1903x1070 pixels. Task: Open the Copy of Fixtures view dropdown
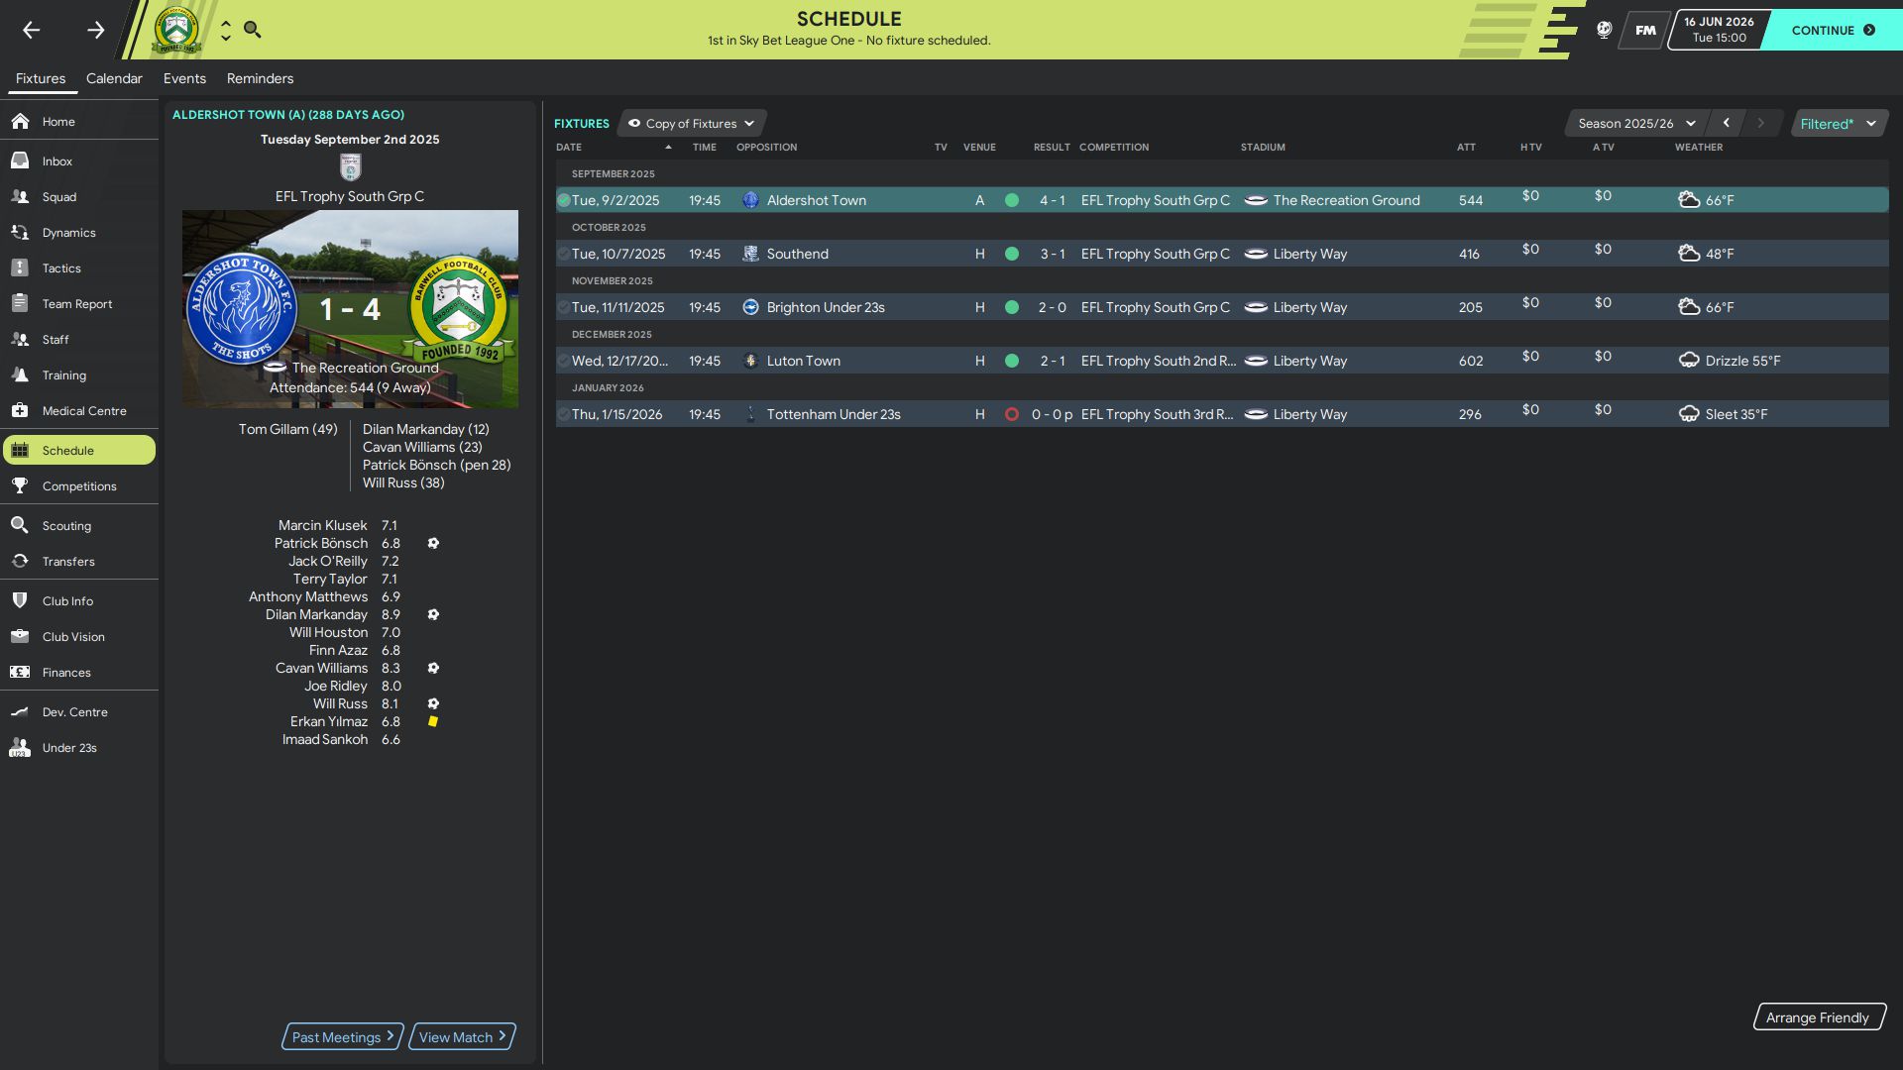coord(692,124)
